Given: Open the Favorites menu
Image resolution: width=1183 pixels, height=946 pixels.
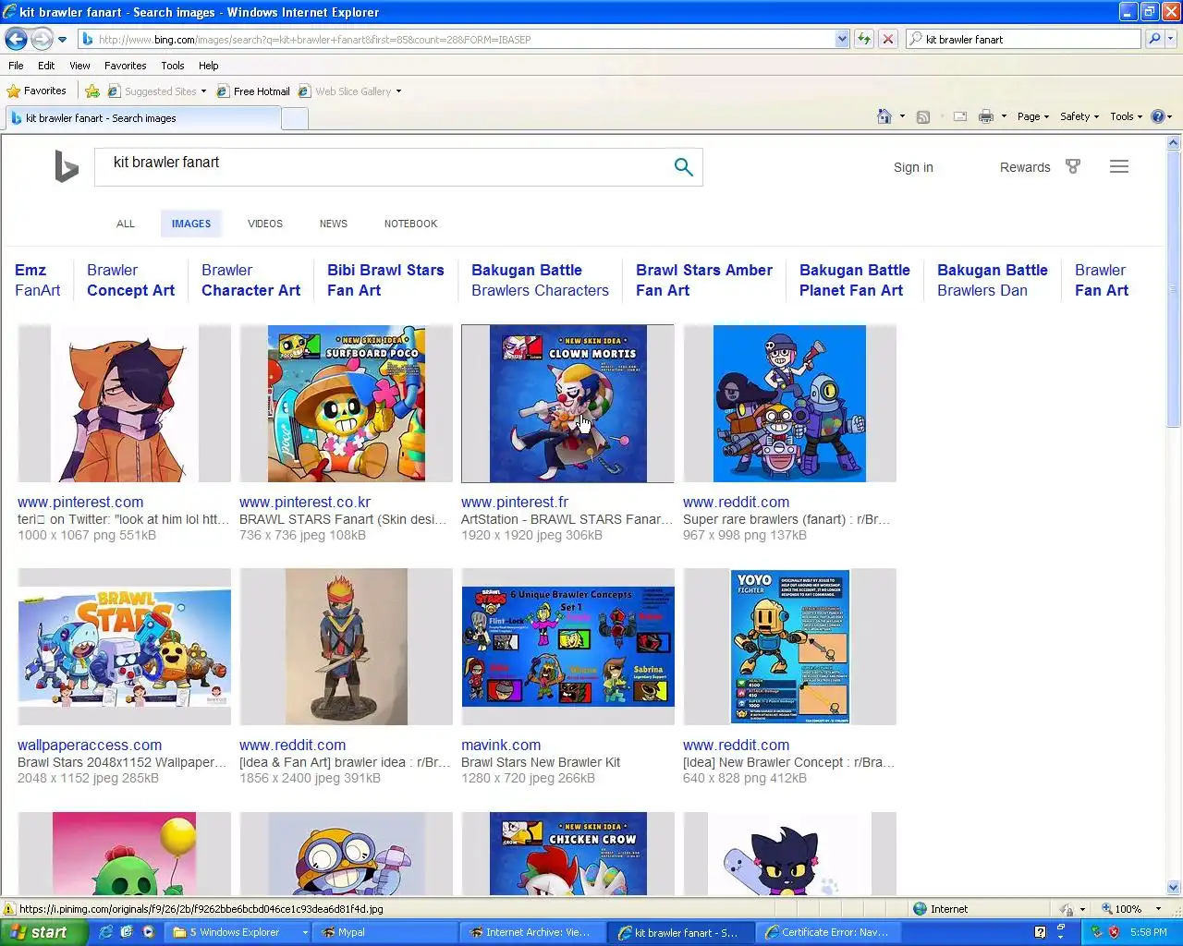Looking at the screenshot, I should tap(125, 66).
